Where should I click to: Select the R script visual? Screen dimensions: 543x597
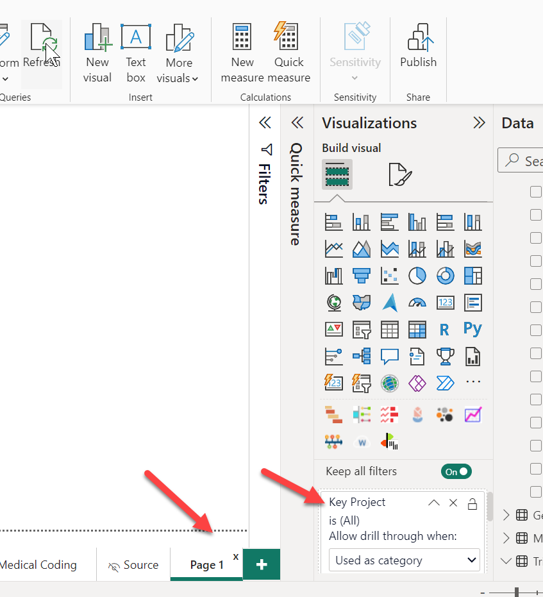[x=444, y=330]
